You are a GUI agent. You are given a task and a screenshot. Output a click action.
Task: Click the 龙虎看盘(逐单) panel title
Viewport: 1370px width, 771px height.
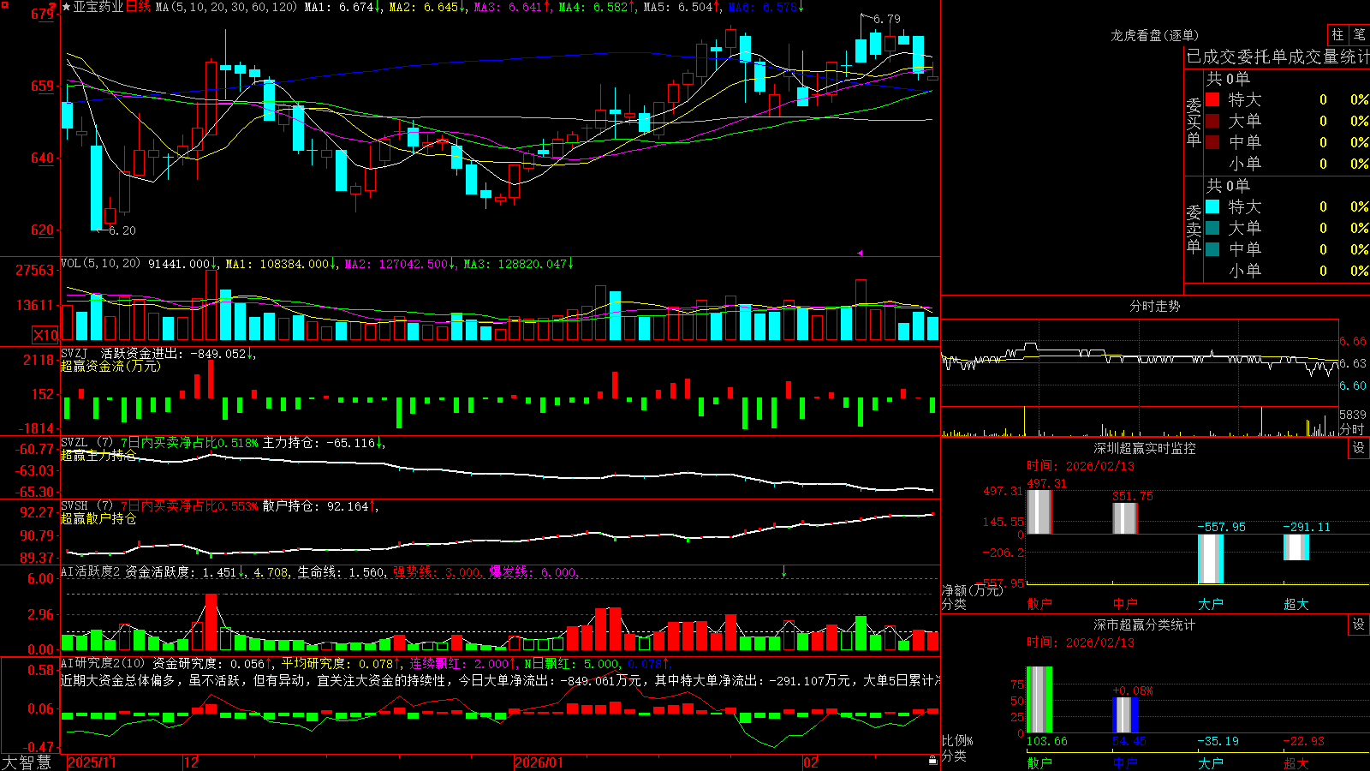tap(1154, 35)
